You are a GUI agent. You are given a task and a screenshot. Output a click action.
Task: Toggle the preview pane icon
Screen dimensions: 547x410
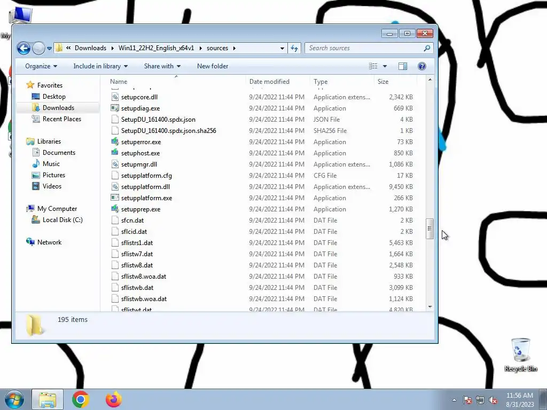coord(403,66)
